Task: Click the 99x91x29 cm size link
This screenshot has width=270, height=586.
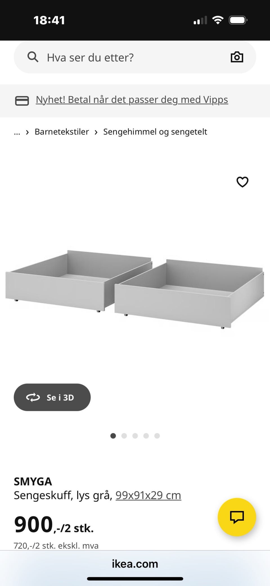Action: (148, 495)
